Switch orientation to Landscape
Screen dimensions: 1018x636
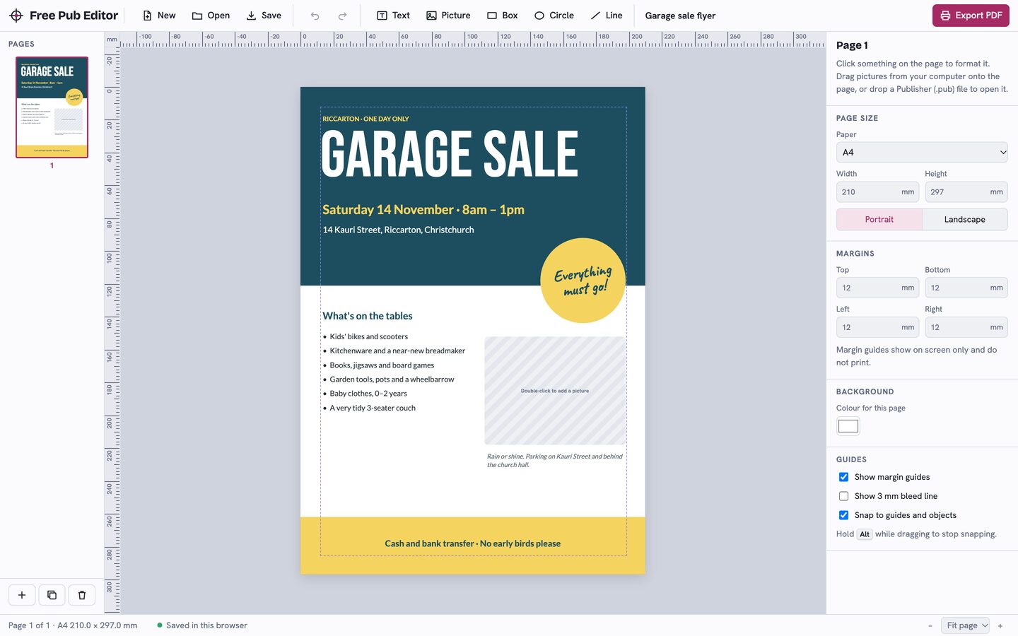[x=965, y=219]
